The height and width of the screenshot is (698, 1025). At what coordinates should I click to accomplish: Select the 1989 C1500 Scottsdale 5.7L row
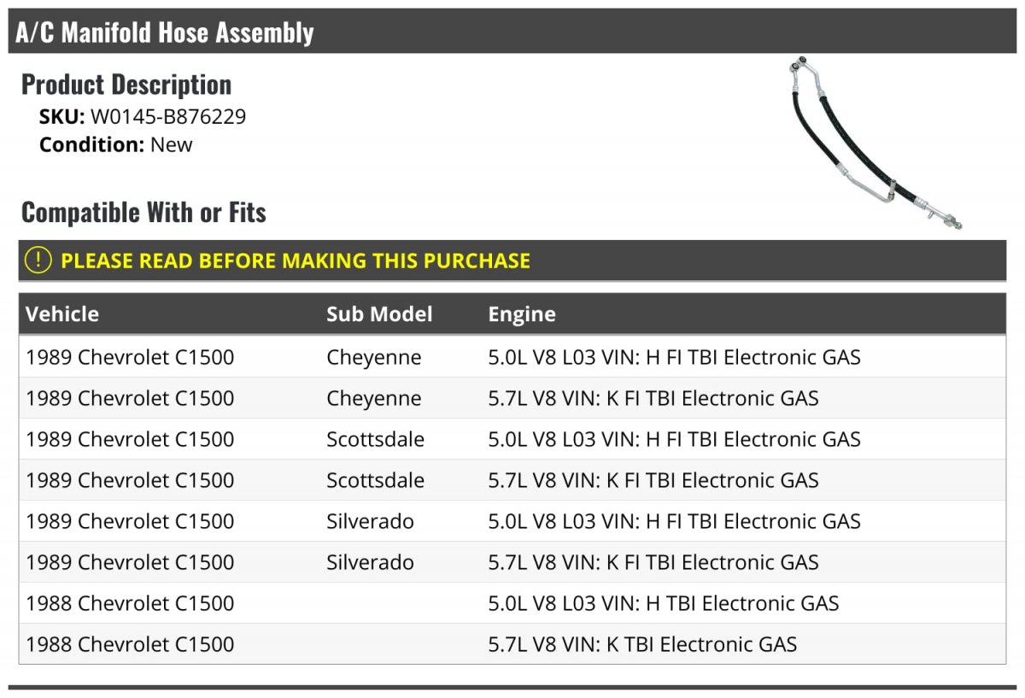pyautogui.click(x=512, y=480)
